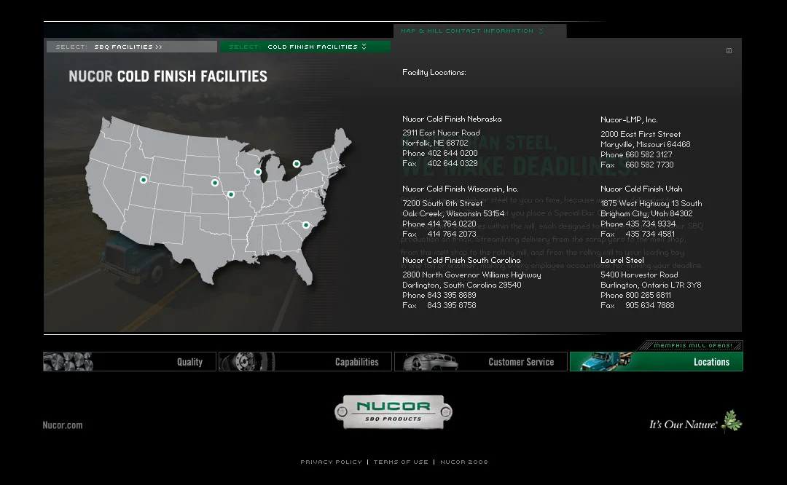Click the South Carolina facility map marker
The width and height of the screenshot is (787, 485).
coord(305,225)
